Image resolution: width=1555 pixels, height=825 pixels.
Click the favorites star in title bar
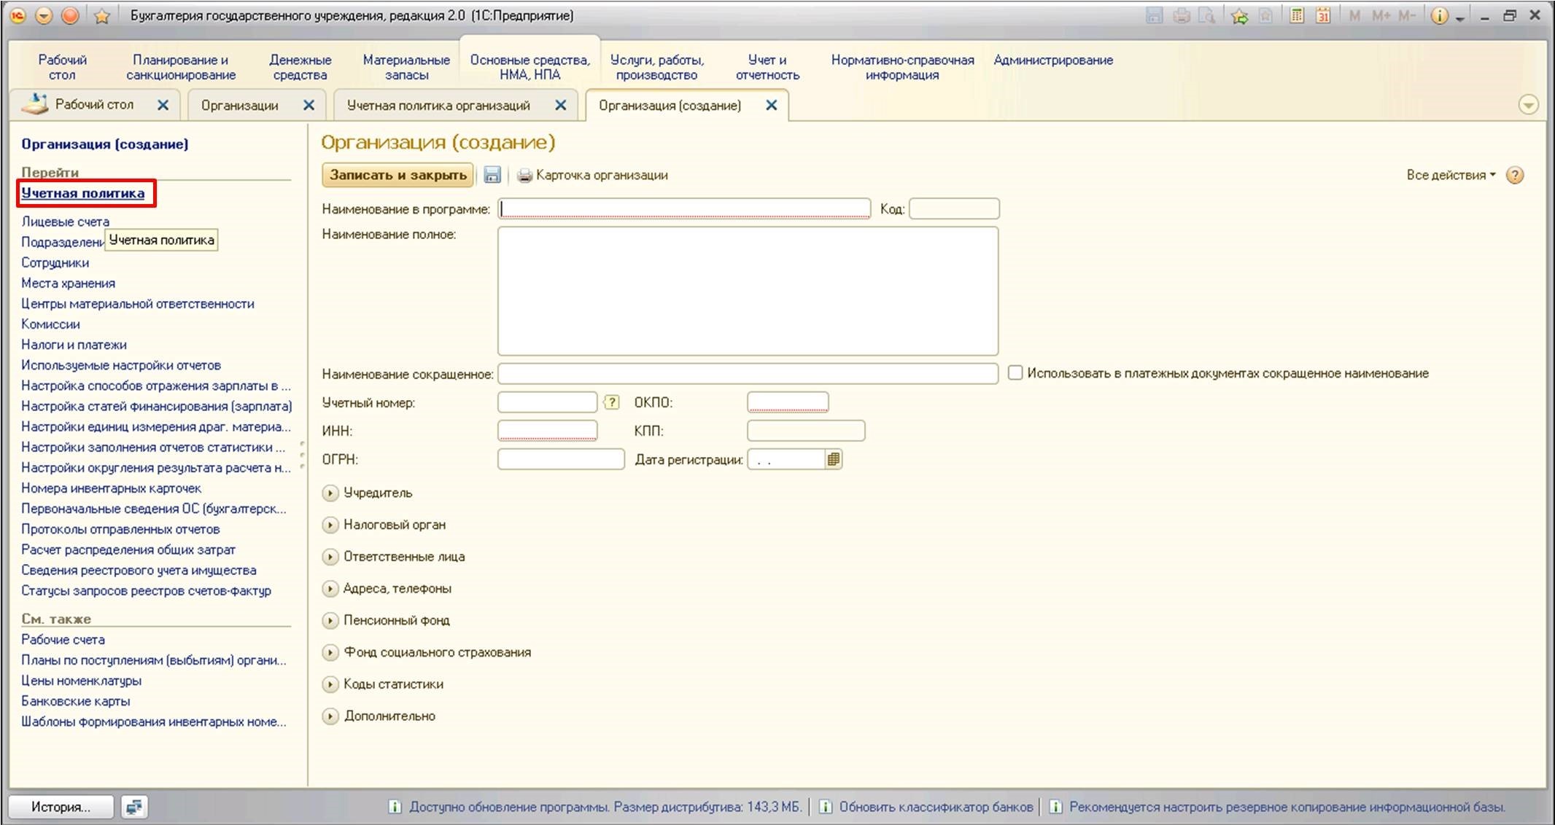[x=101, y=16]
